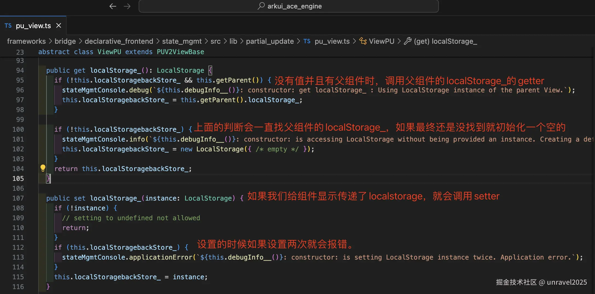Viewport: 595px width, 294px height.
Task: Open the partial_update breadcrumb dropdown
Action: 270,41
